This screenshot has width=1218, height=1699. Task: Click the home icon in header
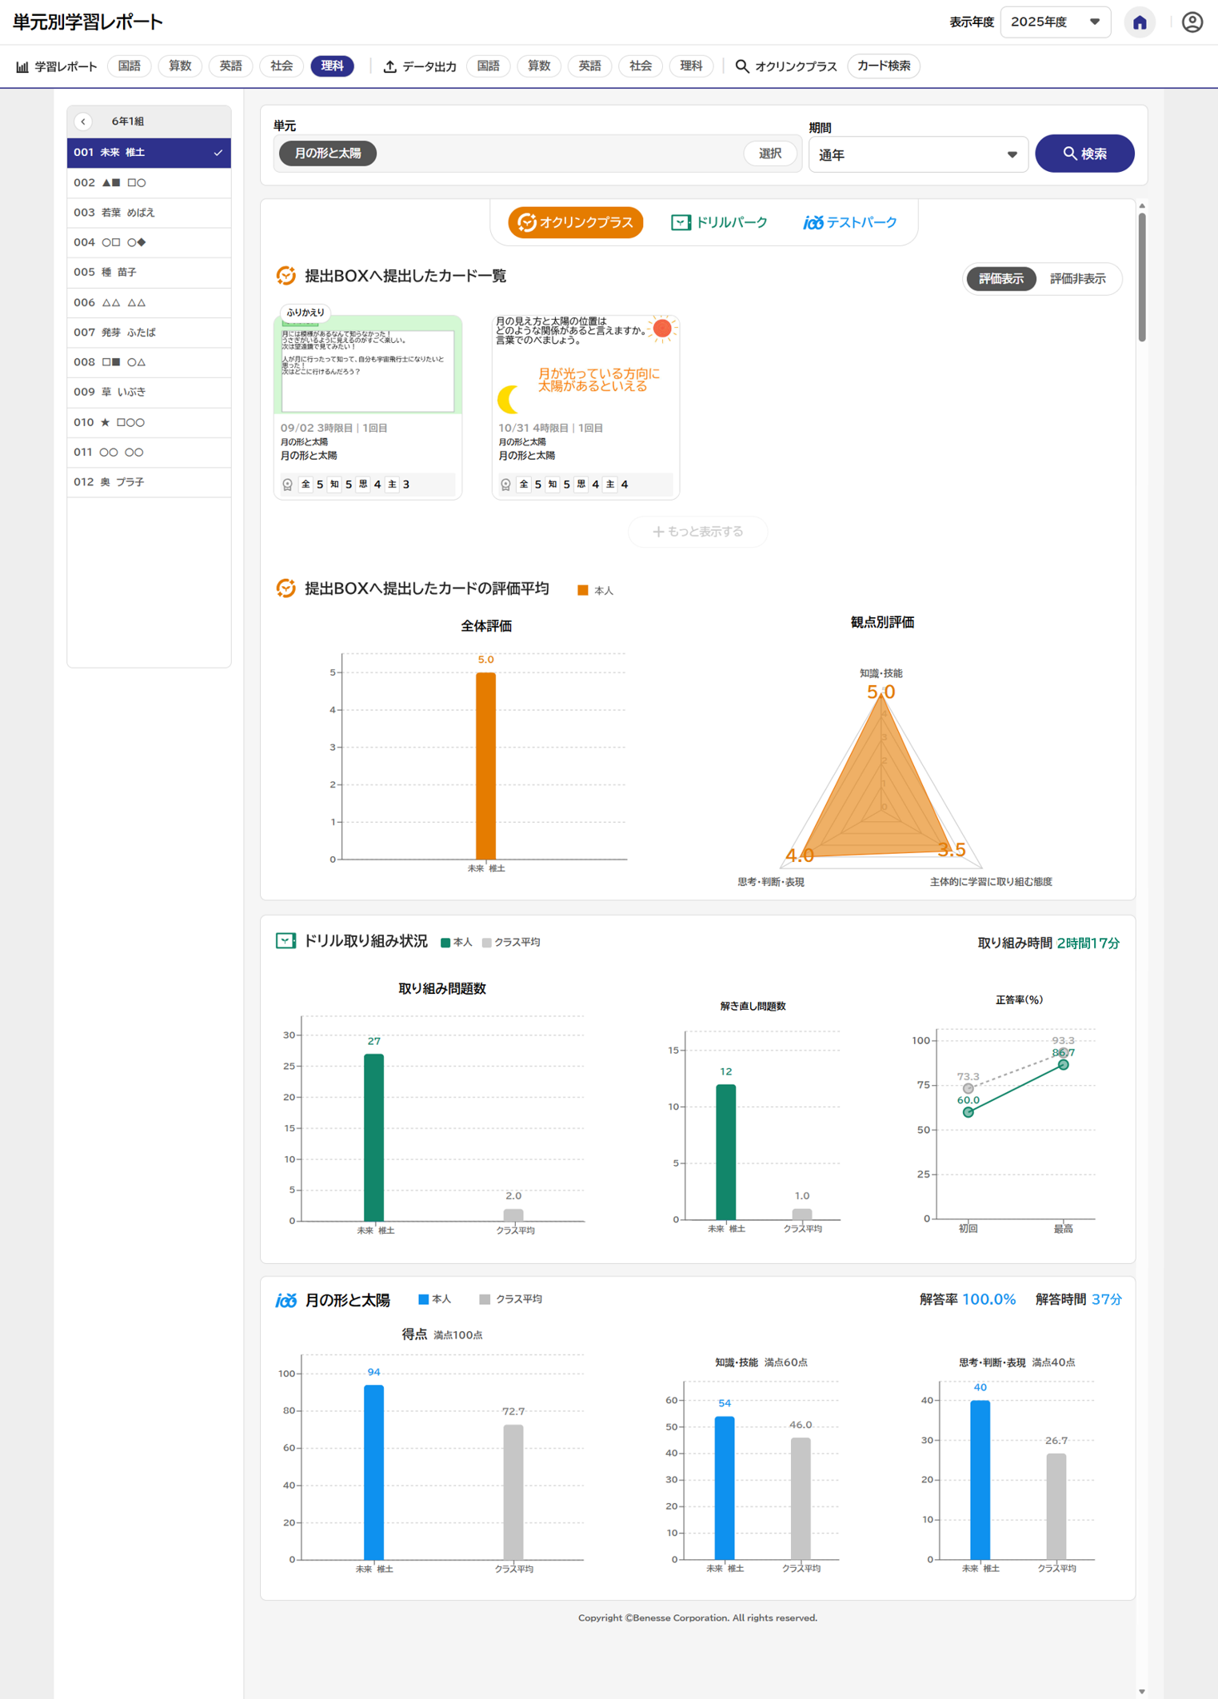click(x=1139, y=22)
